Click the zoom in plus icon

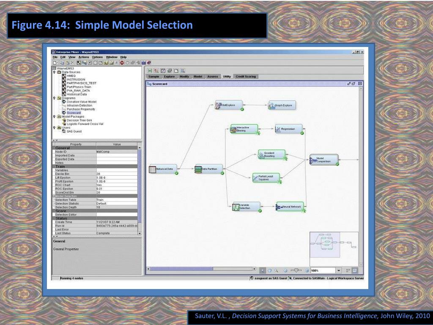[307, 270]
